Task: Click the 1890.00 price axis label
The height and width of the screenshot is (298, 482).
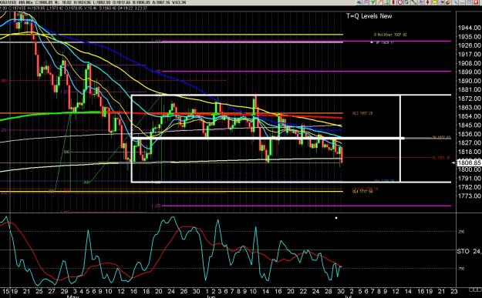Action: coord(470,81)
